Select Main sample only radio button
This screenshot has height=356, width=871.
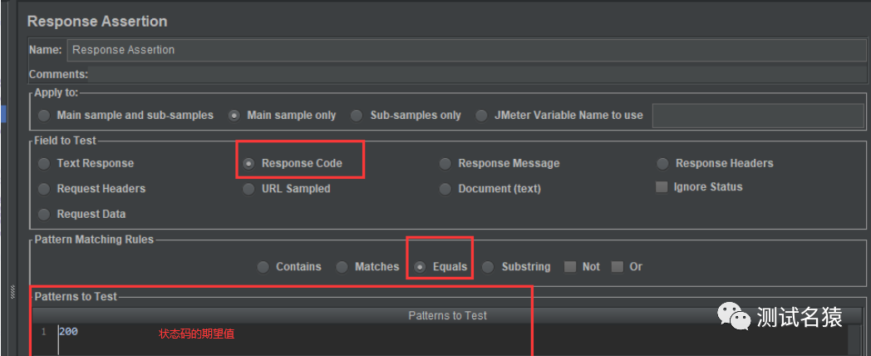[x=234, y=116]
